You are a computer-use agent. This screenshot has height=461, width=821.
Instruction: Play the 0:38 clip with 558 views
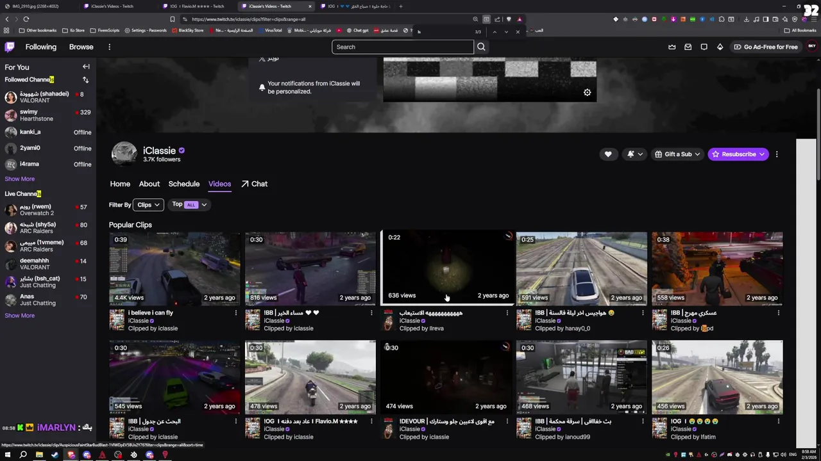tap(717, 268)
